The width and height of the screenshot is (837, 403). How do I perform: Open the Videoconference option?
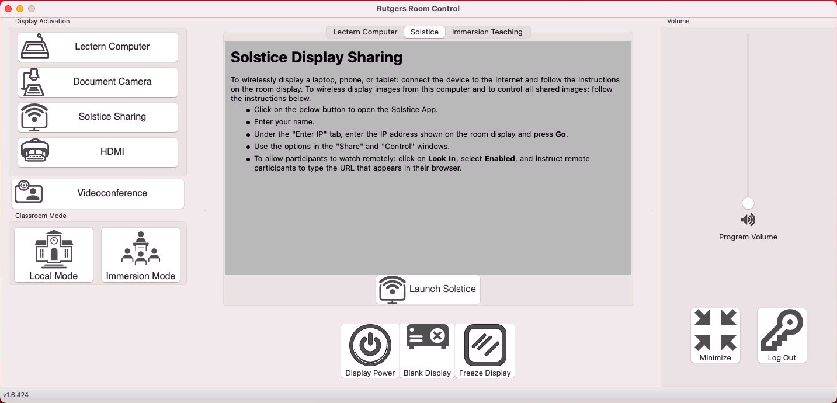[x=98, y=193]
